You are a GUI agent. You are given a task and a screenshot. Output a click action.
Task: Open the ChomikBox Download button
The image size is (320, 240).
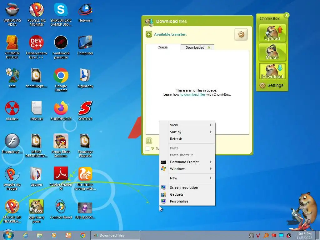pyautogui.click(x=272, y=71)
